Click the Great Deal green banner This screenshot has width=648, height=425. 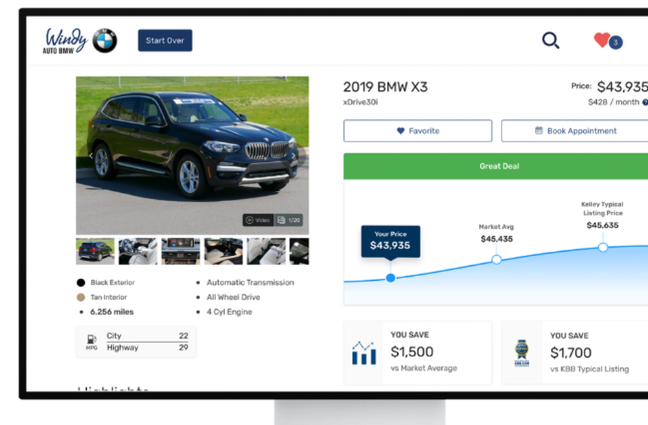(x=496, y=166)
